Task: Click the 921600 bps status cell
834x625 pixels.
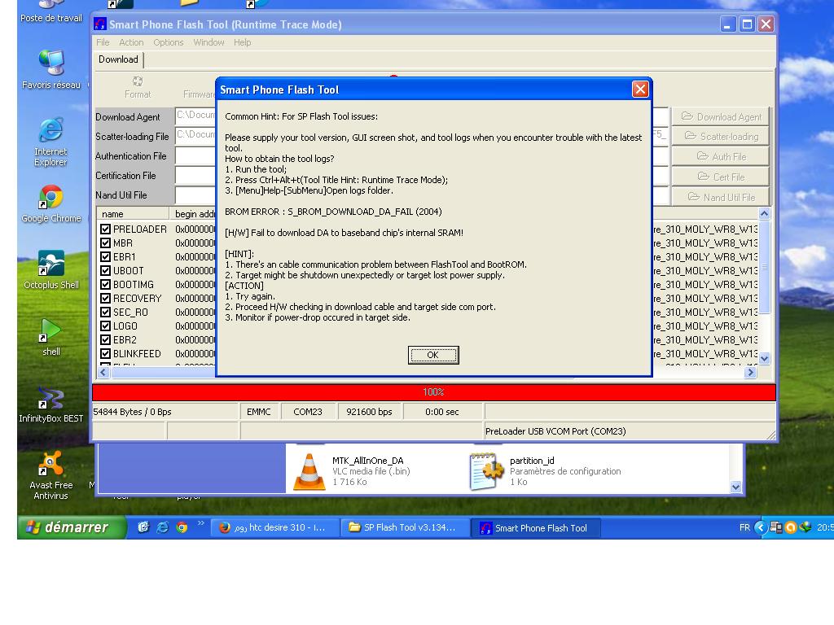Action: (x=369, y=412)
